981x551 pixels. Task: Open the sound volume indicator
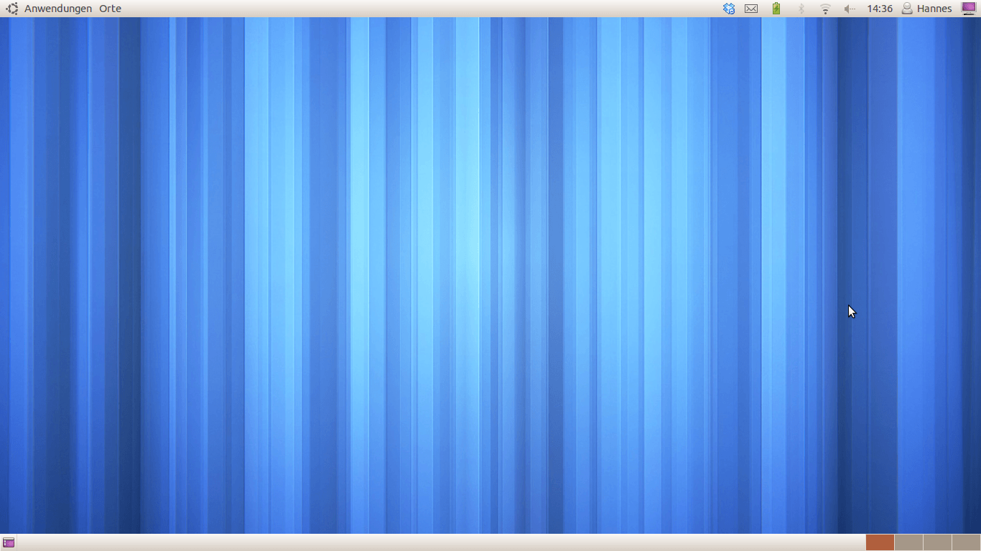pyautogui.click(x=850, y=9)
